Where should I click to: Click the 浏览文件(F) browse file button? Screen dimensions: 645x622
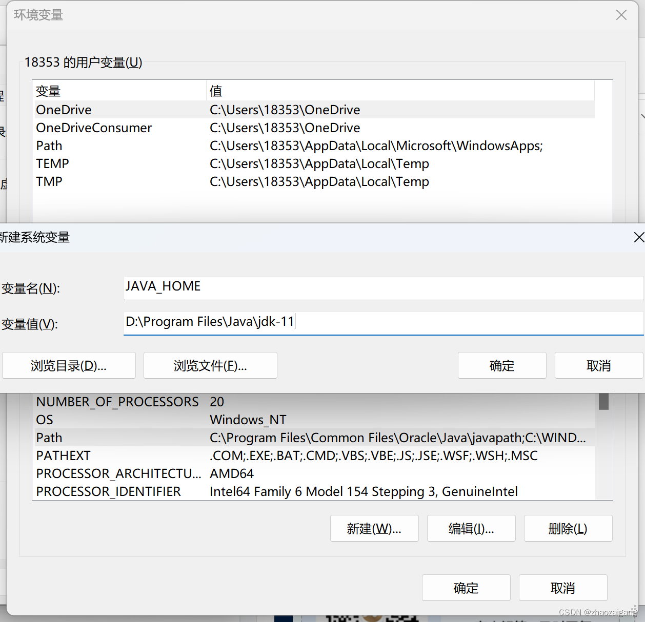[x=210, y=365]
